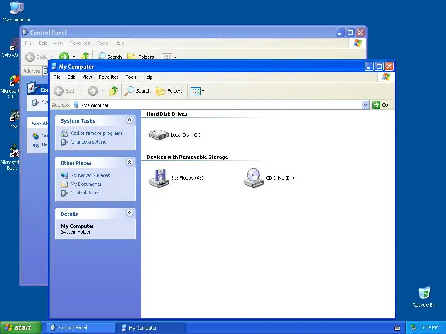The height and width of the screenshot is (334, 446).
Task: Click Add or remove programs link
Action: pyautogui.click(x=97, y=133)
